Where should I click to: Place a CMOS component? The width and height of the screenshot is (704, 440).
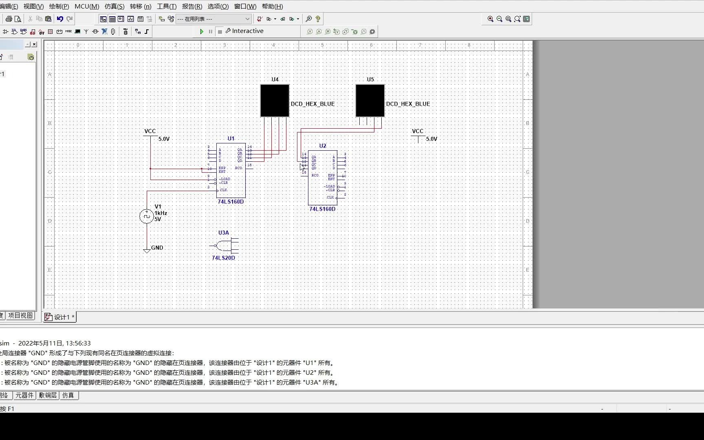[x=23, y=31]
